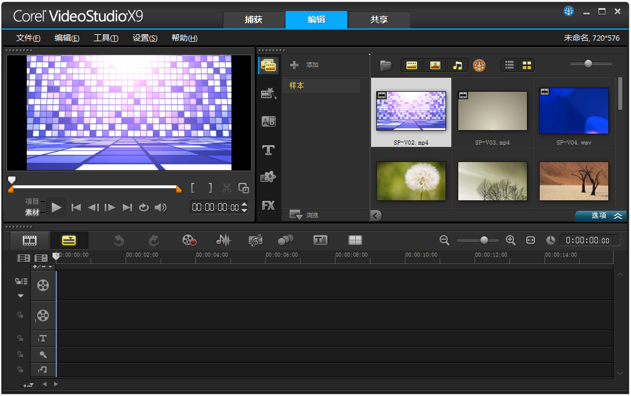Open the Instant Project panel
This screenshot has height=396, width=631.
click(269, 93)
